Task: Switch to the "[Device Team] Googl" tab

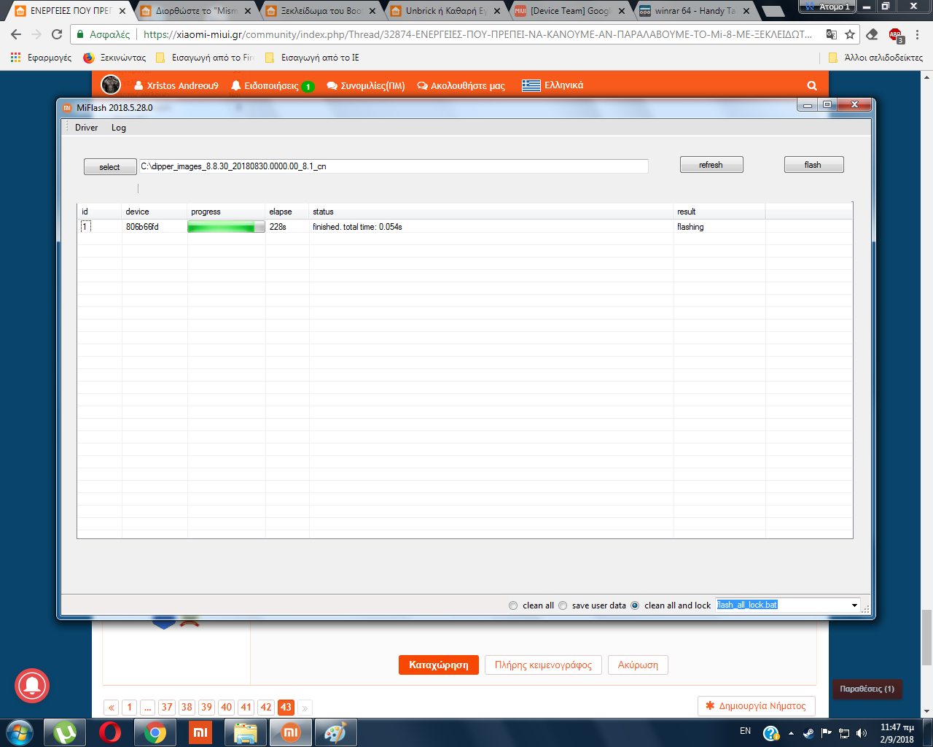Action: pyautogui.click(x=571, y=11)
